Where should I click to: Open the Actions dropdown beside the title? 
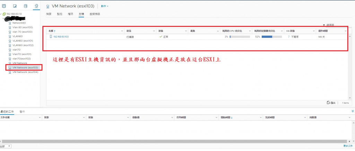(x=105, y=6)
